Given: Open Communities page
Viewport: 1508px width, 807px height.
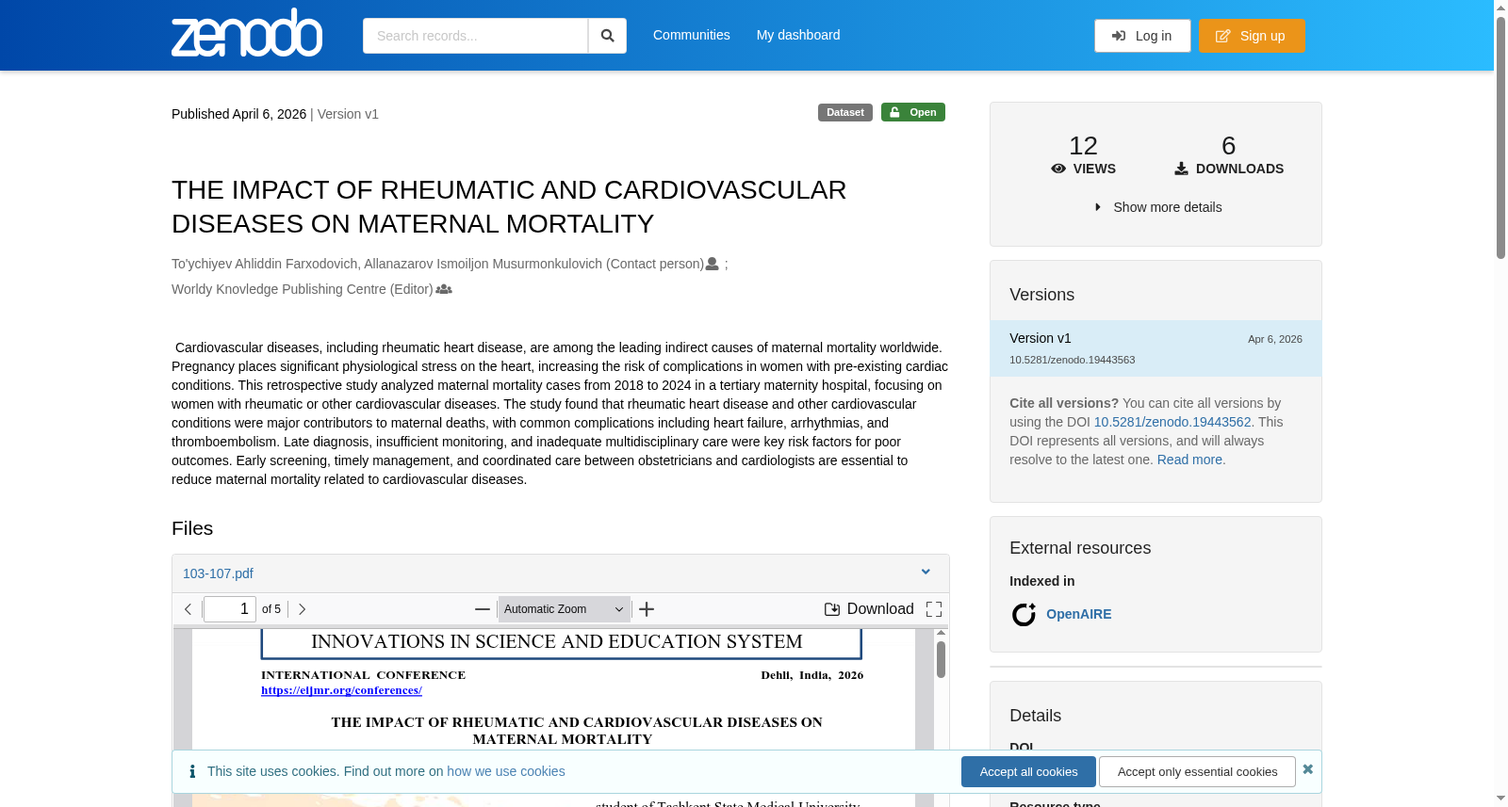Looking at the screenshot, I should (x=692, y=35).
